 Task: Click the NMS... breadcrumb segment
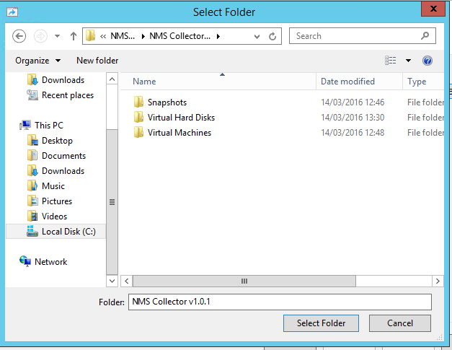tap(123, 36)
